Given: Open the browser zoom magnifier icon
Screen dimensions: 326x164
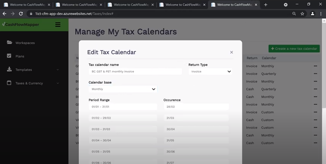Looking at the screenshot, I should coord(294,14).
